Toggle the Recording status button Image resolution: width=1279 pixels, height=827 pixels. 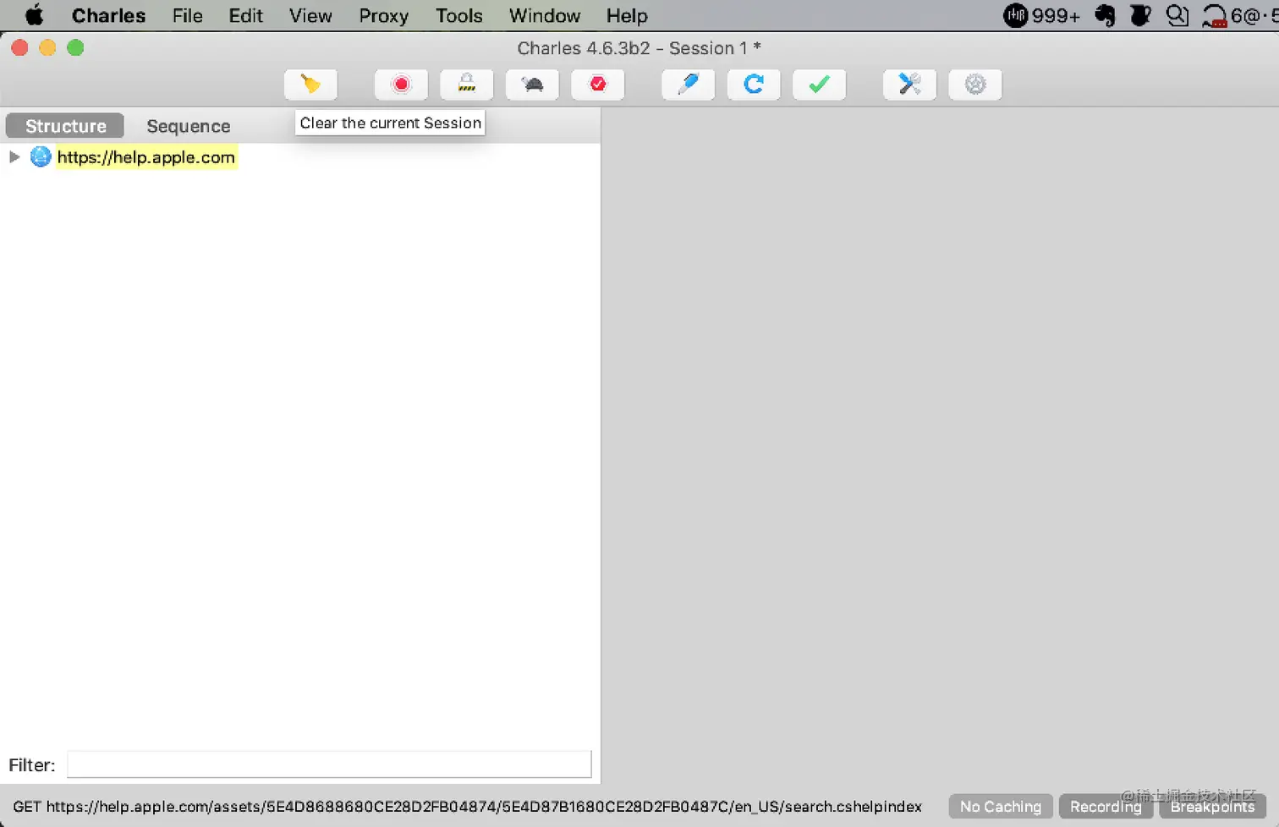(x=1106, y=807)
